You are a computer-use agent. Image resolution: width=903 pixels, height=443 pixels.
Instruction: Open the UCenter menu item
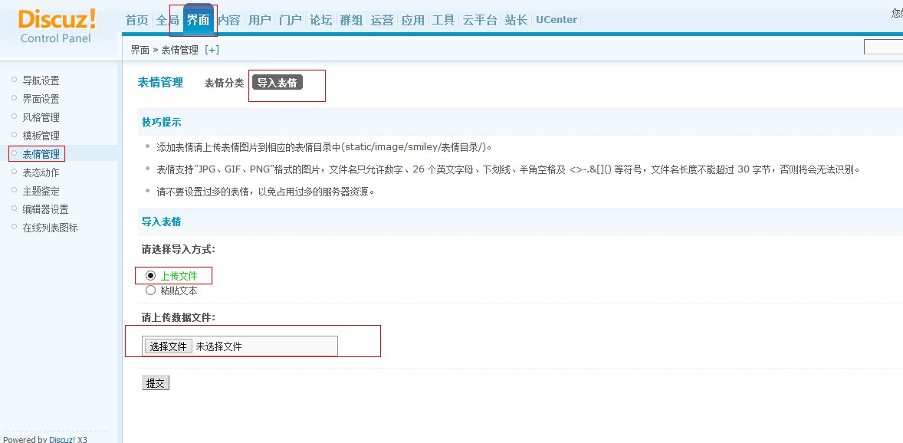[555, 19]
